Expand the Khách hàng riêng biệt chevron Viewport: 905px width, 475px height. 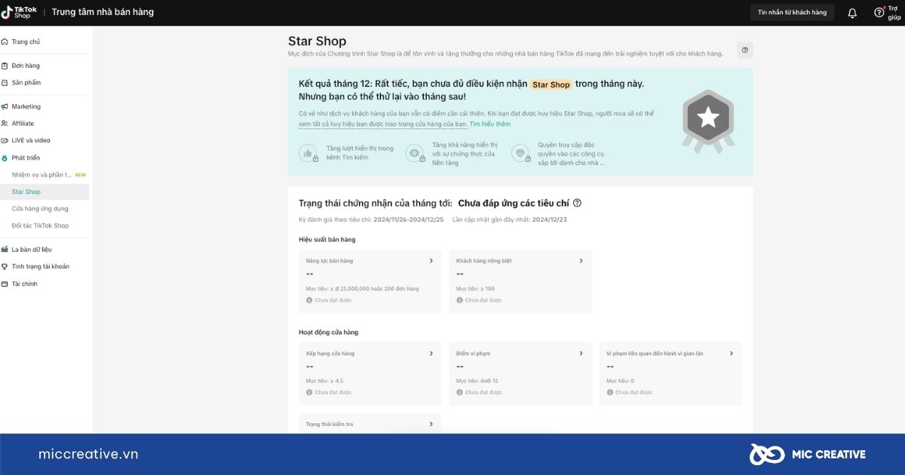pyautogui.click(x=581, y=261)
